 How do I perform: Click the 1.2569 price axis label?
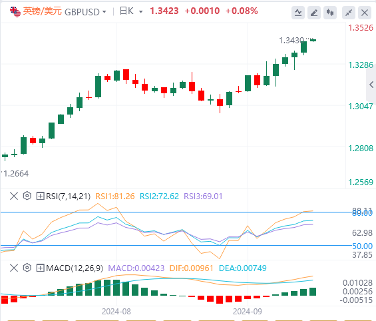click(x=361, y=182)
